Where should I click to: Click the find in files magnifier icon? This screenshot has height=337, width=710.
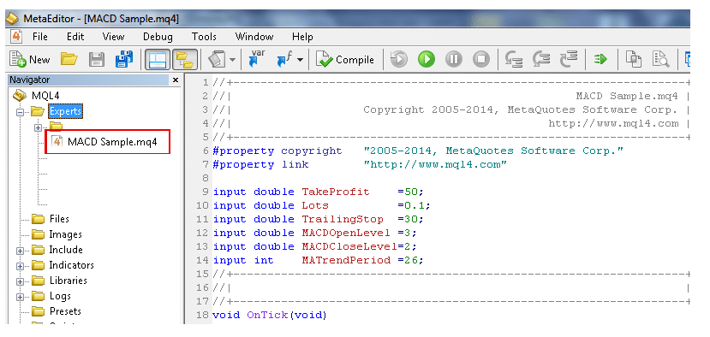point(660,59)
